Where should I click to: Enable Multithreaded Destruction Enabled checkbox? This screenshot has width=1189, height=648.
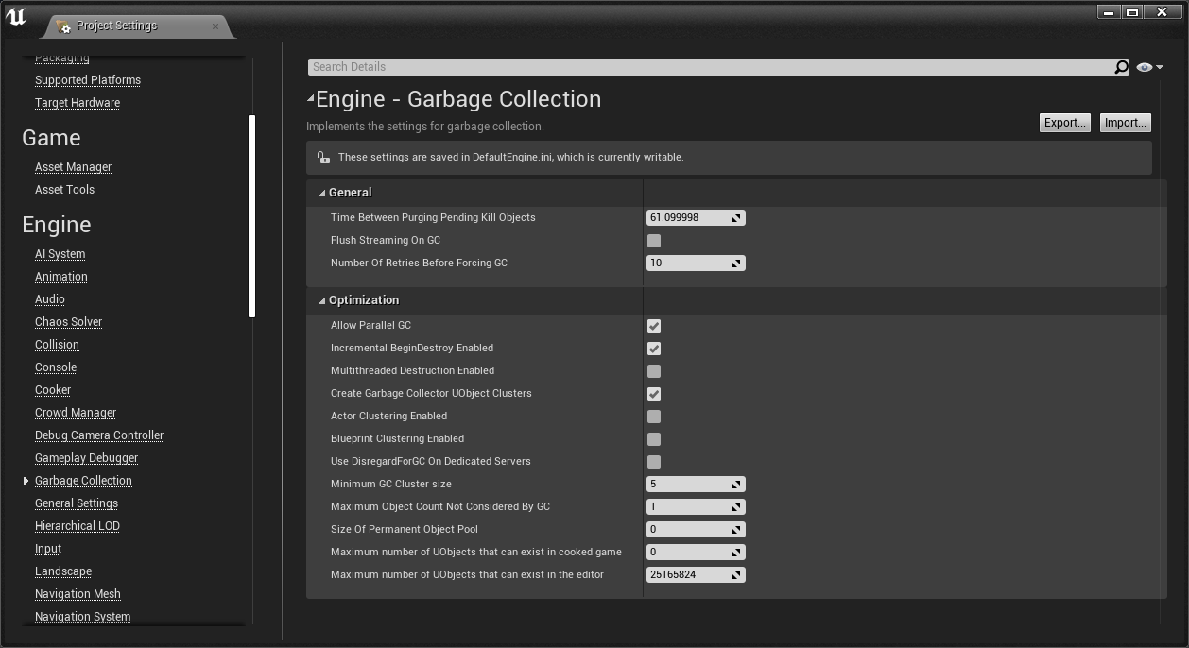[654, 371]
